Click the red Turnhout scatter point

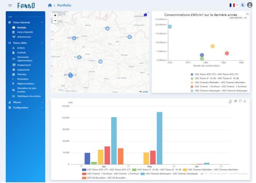coord(227,53)
